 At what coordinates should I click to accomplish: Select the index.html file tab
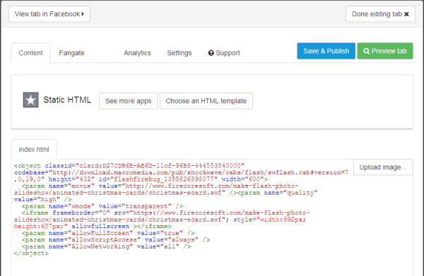[34, 150]
